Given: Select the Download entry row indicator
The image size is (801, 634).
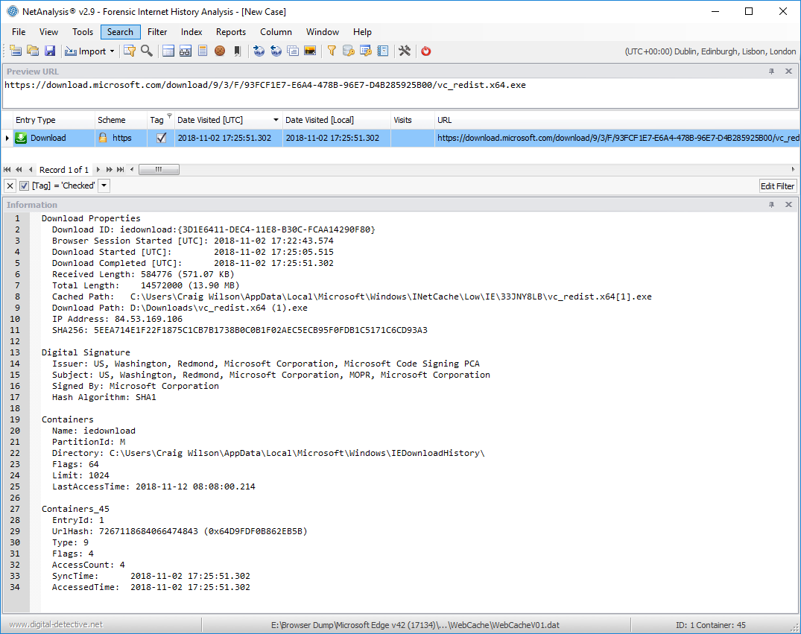Looking at the screenshot, I should coord(7,138).
